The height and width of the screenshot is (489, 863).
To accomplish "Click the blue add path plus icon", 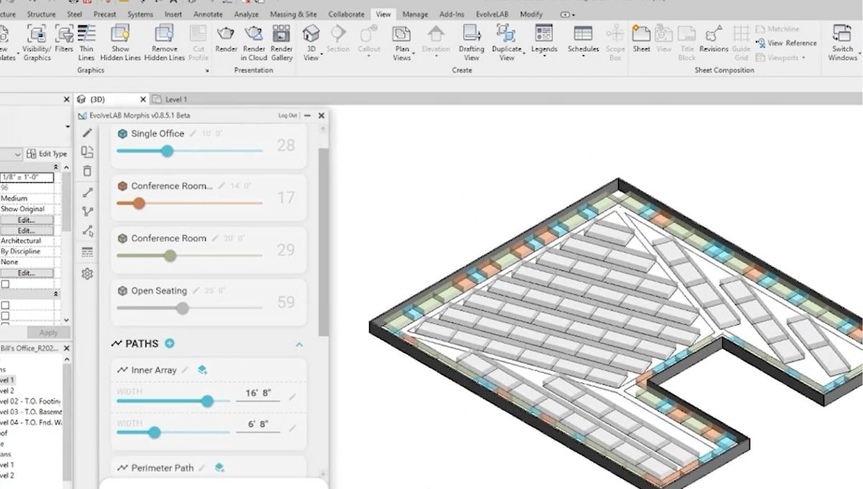I will (x=170, y=344).
